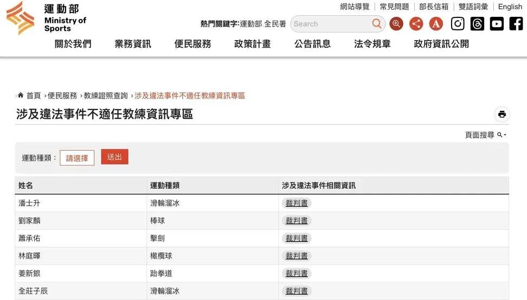
Task: Open the Facebook icon link
Action: (x=516, y=23)
